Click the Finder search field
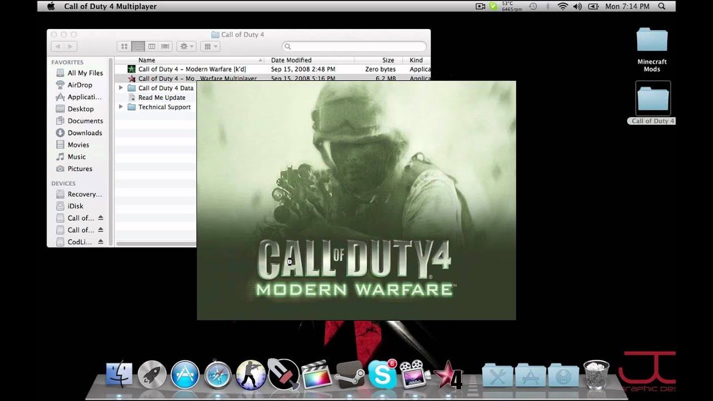This screenshot has width=713, height=401. point(354,47)
